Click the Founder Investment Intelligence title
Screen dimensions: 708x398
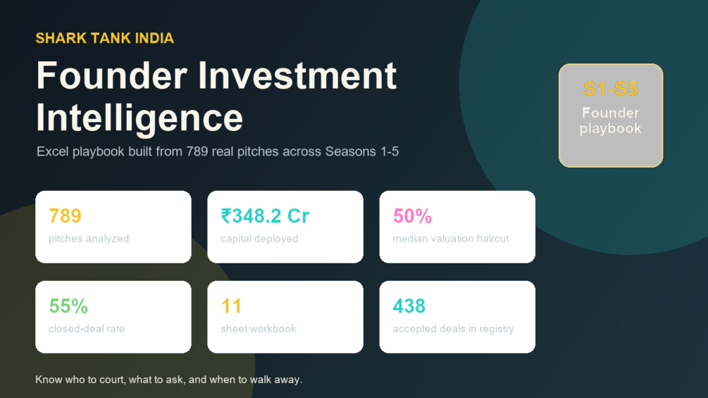coord(216,96)
